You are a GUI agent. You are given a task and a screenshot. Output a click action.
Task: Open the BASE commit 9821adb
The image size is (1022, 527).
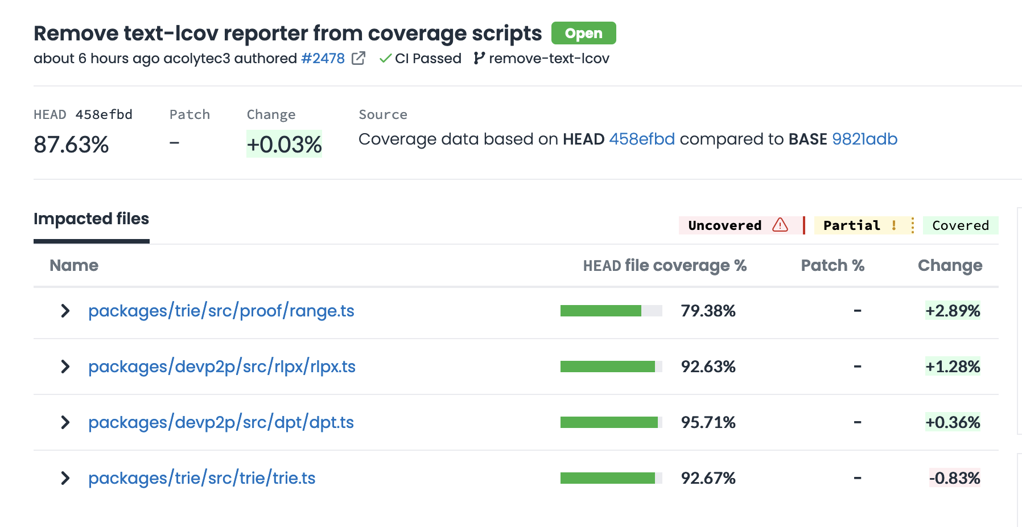[866, 138]
